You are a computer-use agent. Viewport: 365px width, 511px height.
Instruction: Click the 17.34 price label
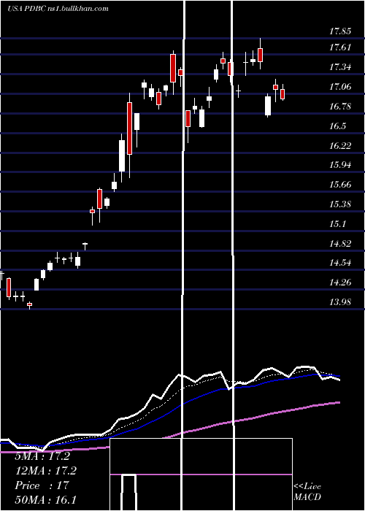pyautogui.click(x=340, y=67)
